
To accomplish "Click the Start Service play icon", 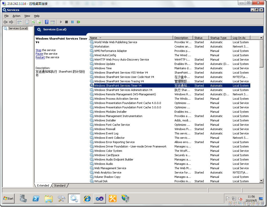I will [x=61, y=22].
